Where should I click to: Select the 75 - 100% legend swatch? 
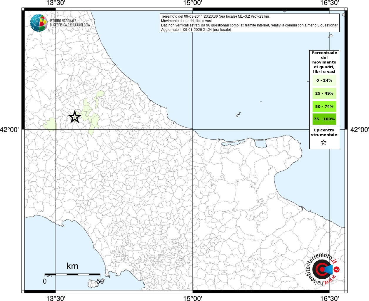[x=324, y=119]
